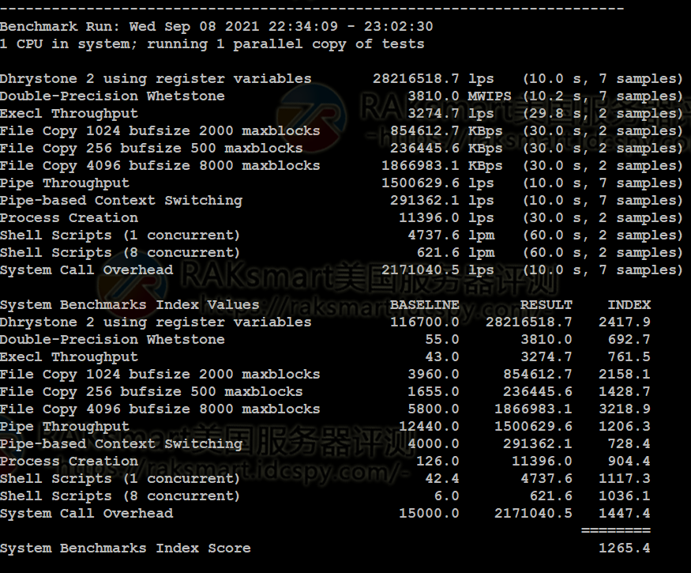Click the BASELINE column header
The width and height of the screenshot is (691, 573).
424,305
